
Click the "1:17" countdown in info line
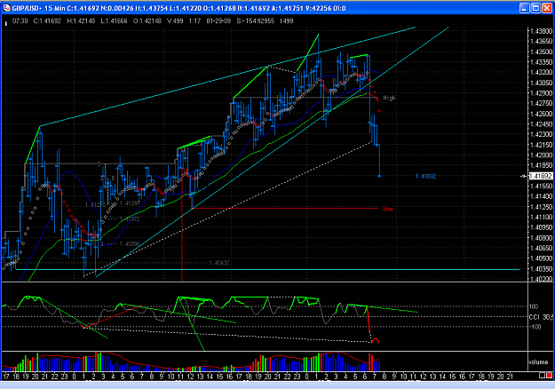(x=194, y=21)
